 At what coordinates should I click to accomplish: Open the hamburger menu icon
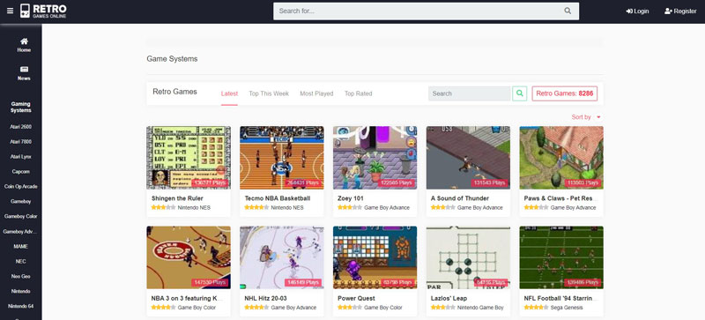(10, 11)
